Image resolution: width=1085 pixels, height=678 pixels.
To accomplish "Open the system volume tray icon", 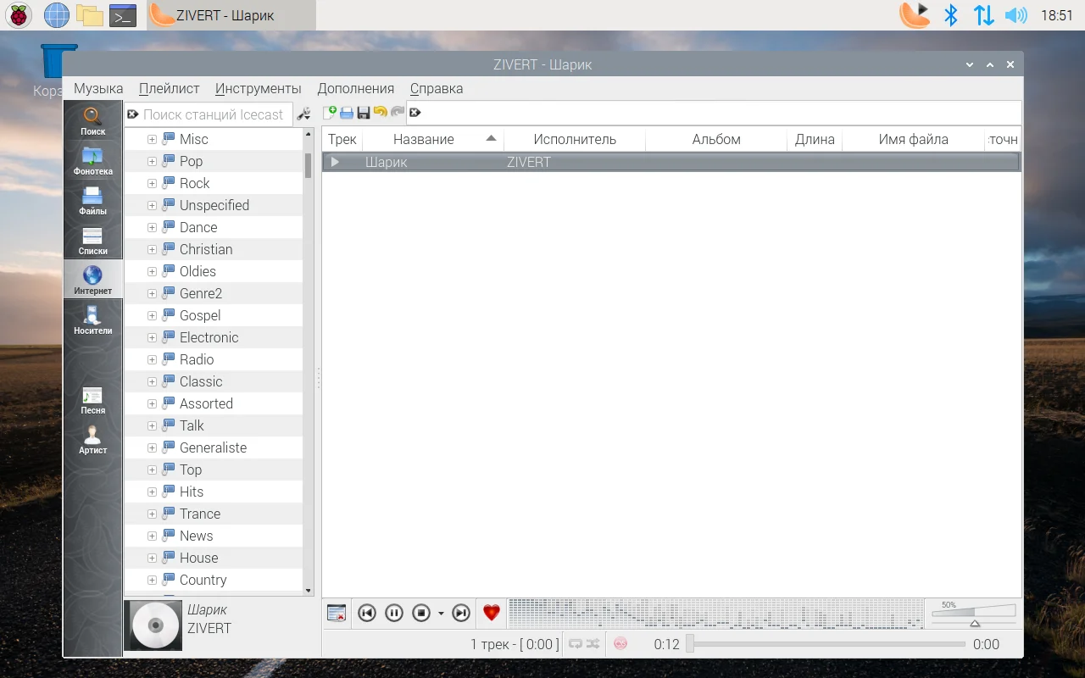I will point(1015,15).
